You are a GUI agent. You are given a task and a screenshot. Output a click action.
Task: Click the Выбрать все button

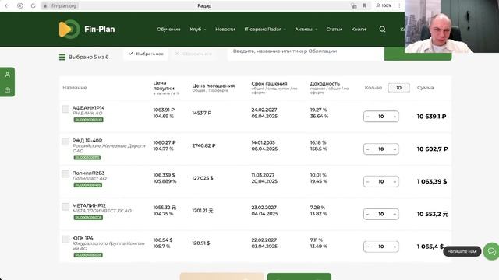146,54
